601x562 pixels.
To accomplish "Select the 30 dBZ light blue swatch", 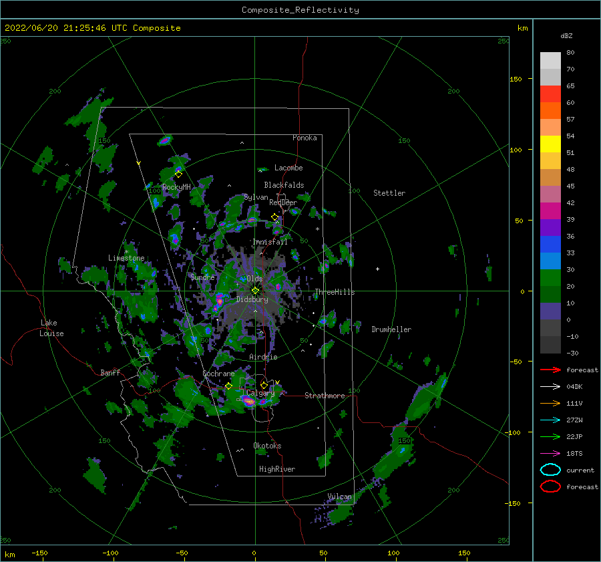I will (550, 261).
